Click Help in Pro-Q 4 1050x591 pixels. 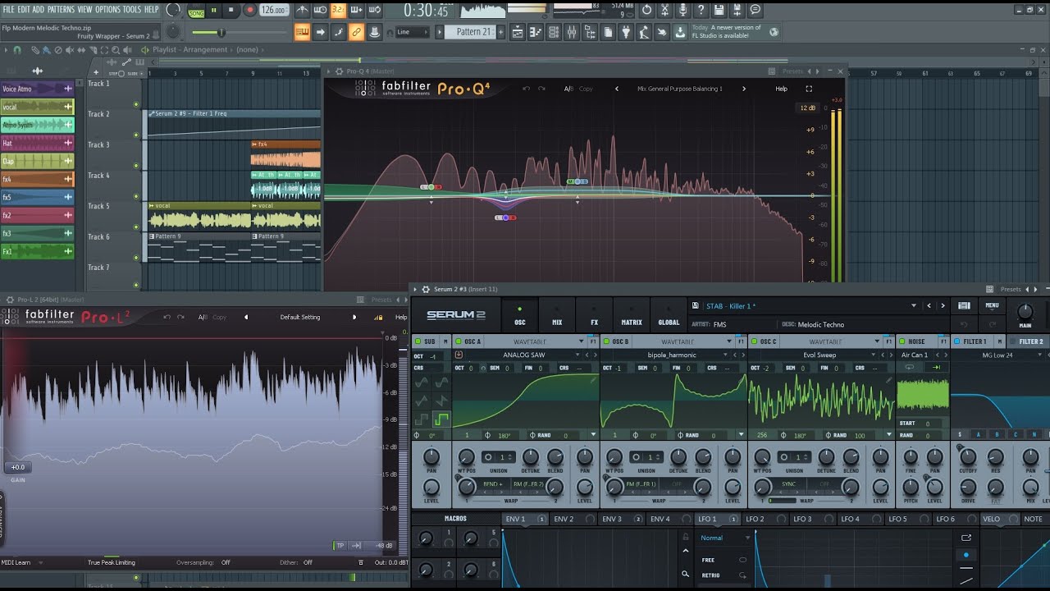click(x=782, y=89)
